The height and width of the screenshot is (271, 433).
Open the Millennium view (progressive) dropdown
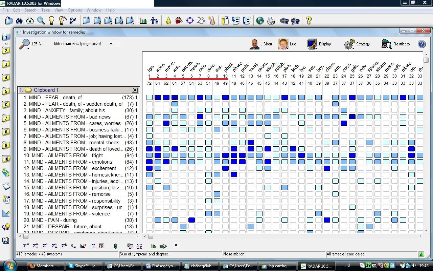(x=111, y=44)
